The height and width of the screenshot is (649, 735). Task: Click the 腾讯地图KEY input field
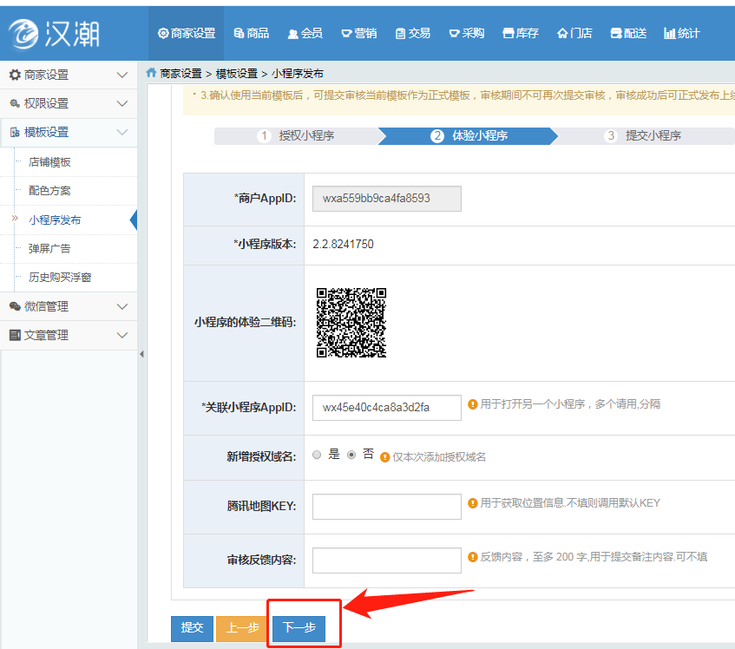click(387, 507)
